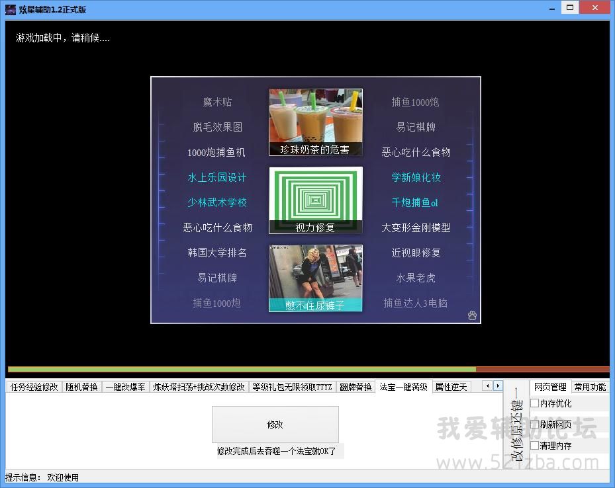Click the paw icon in ad panel
615x488 pixels.
(472, 315)
